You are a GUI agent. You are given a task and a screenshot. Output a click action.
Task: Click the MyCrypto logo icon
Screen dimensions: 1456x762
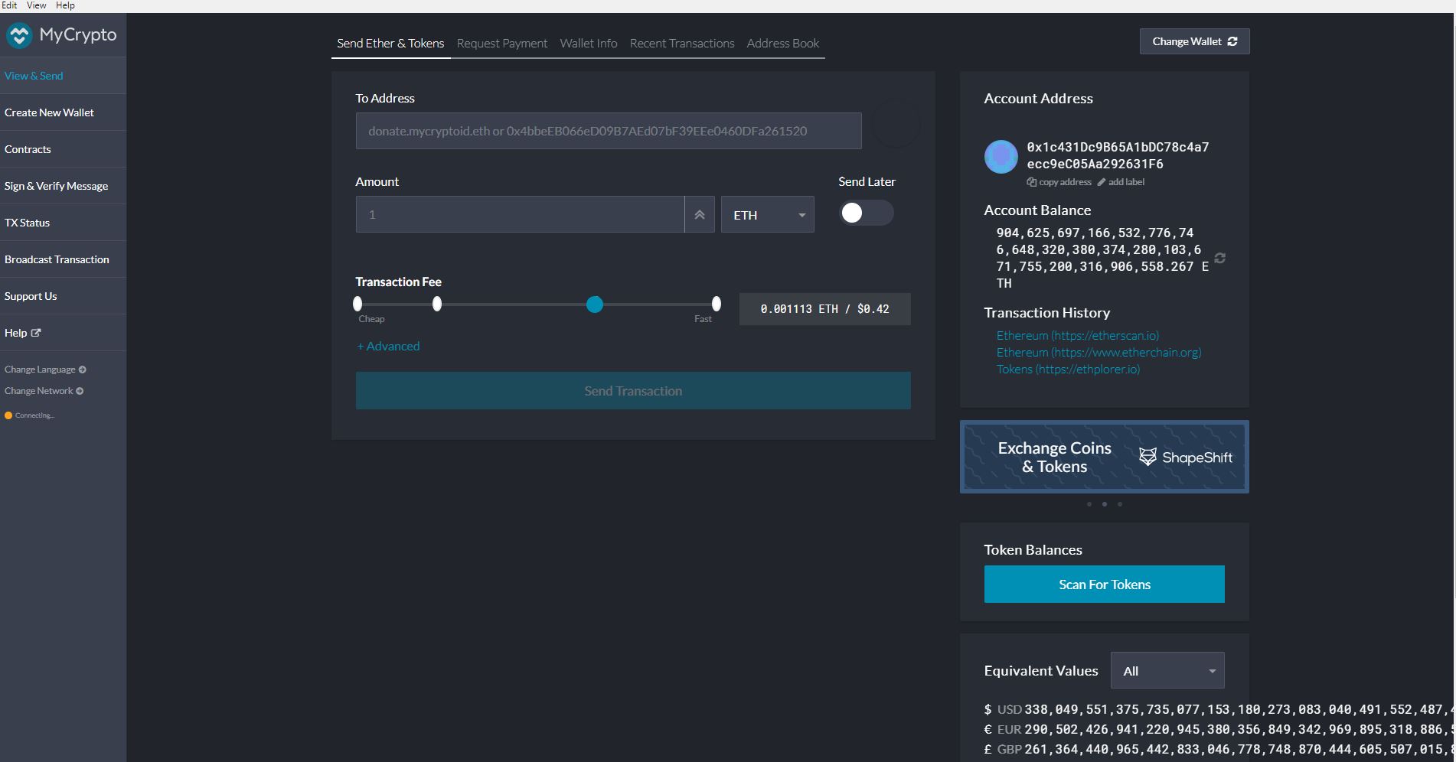coord(19,35)
